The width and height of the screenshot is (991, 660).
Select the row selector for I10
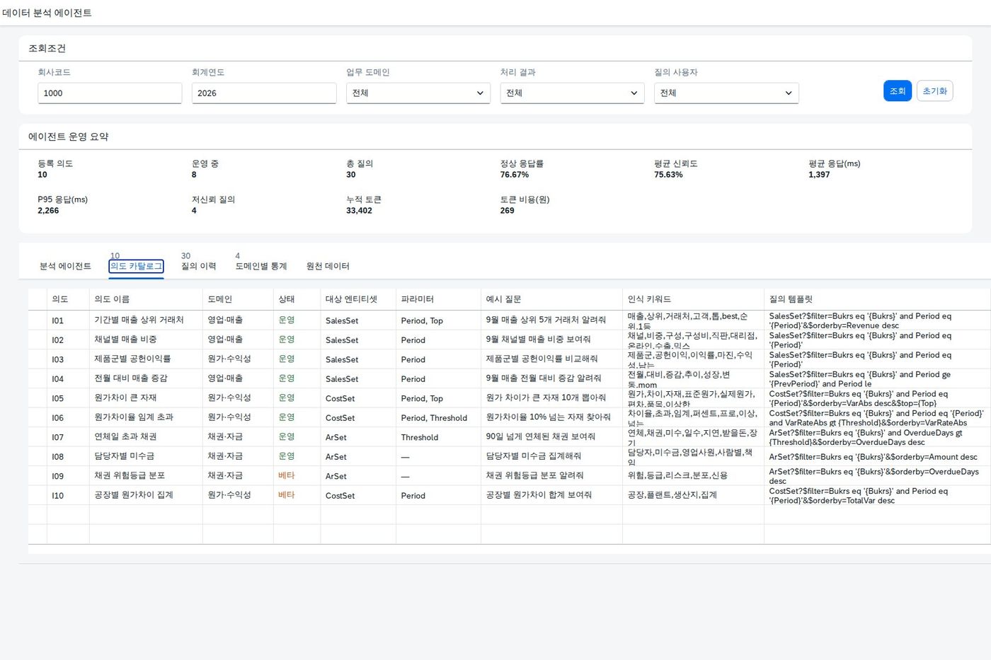(x=38, y=495)
